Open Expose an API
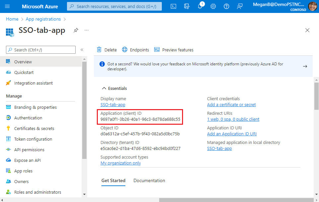This screenshot has width=319, height=202. pyautogui.click(x=41, y=160)
